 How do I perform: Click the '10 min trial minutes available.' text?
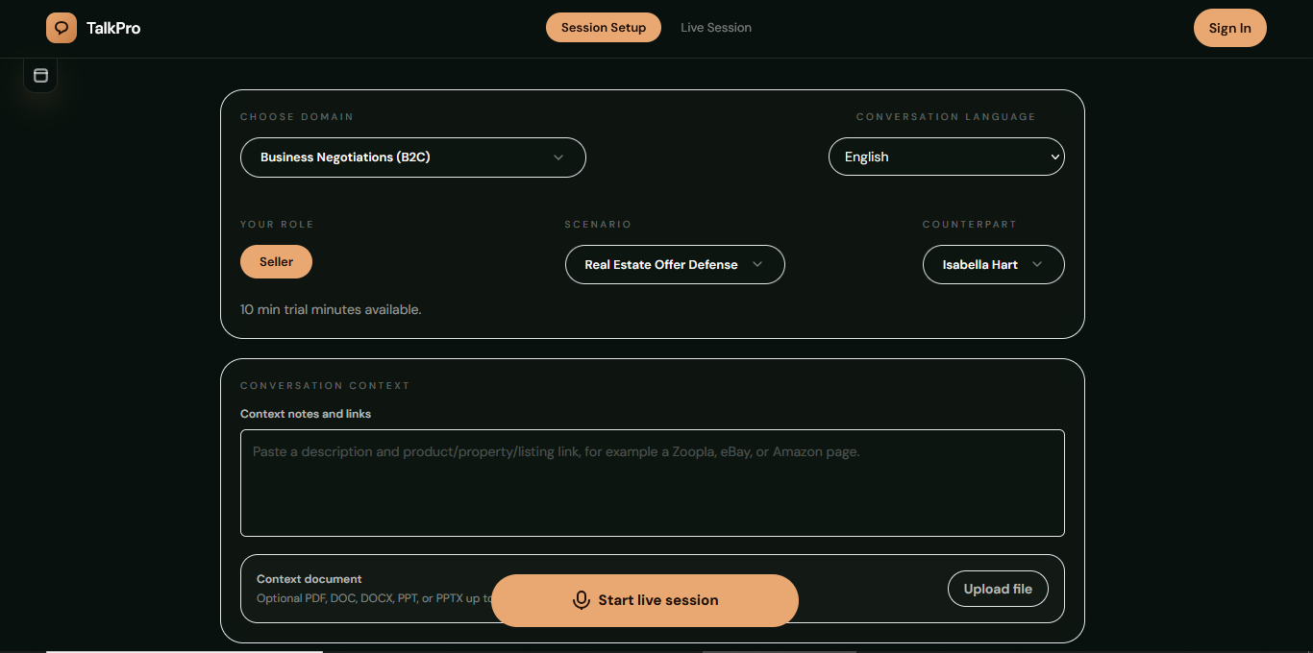331,309
